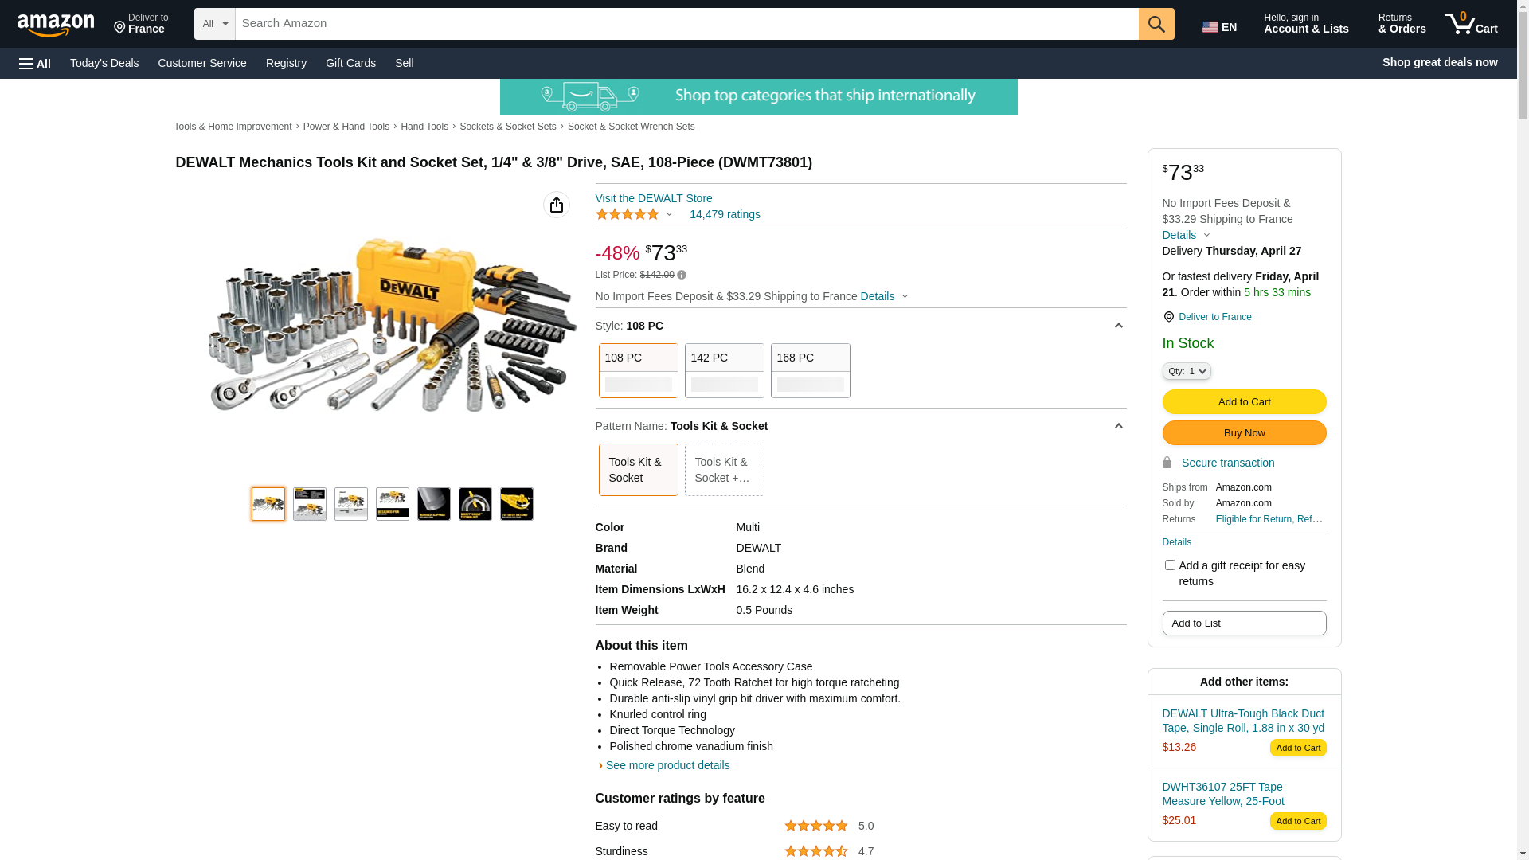Open the search category All dropdown

point(215,24)
